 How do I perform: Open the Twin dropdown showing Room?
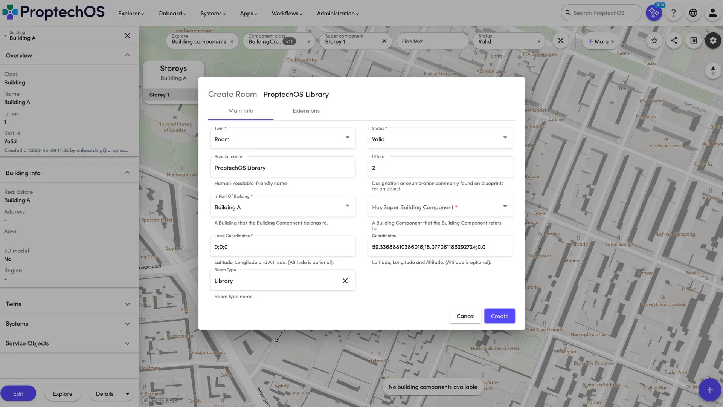(282, 138)
